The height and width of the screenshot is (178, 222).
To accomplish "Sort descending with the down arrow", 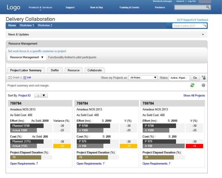I will pos(44,96).
